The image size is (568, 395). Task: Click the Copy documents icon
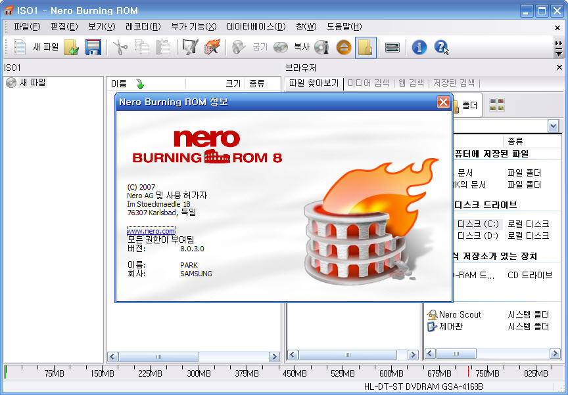coord(141,47)
